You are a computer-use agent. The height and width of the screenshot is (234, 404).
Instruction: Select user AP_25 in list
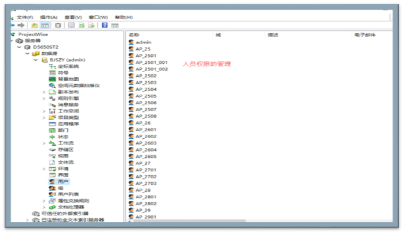[x=143, y=49]
